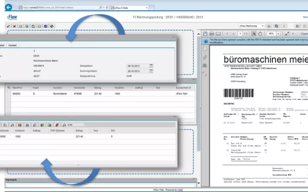Click the 221,40 amount in RechPos row
Screen dimensions: 308x192
tap(98, 93)
